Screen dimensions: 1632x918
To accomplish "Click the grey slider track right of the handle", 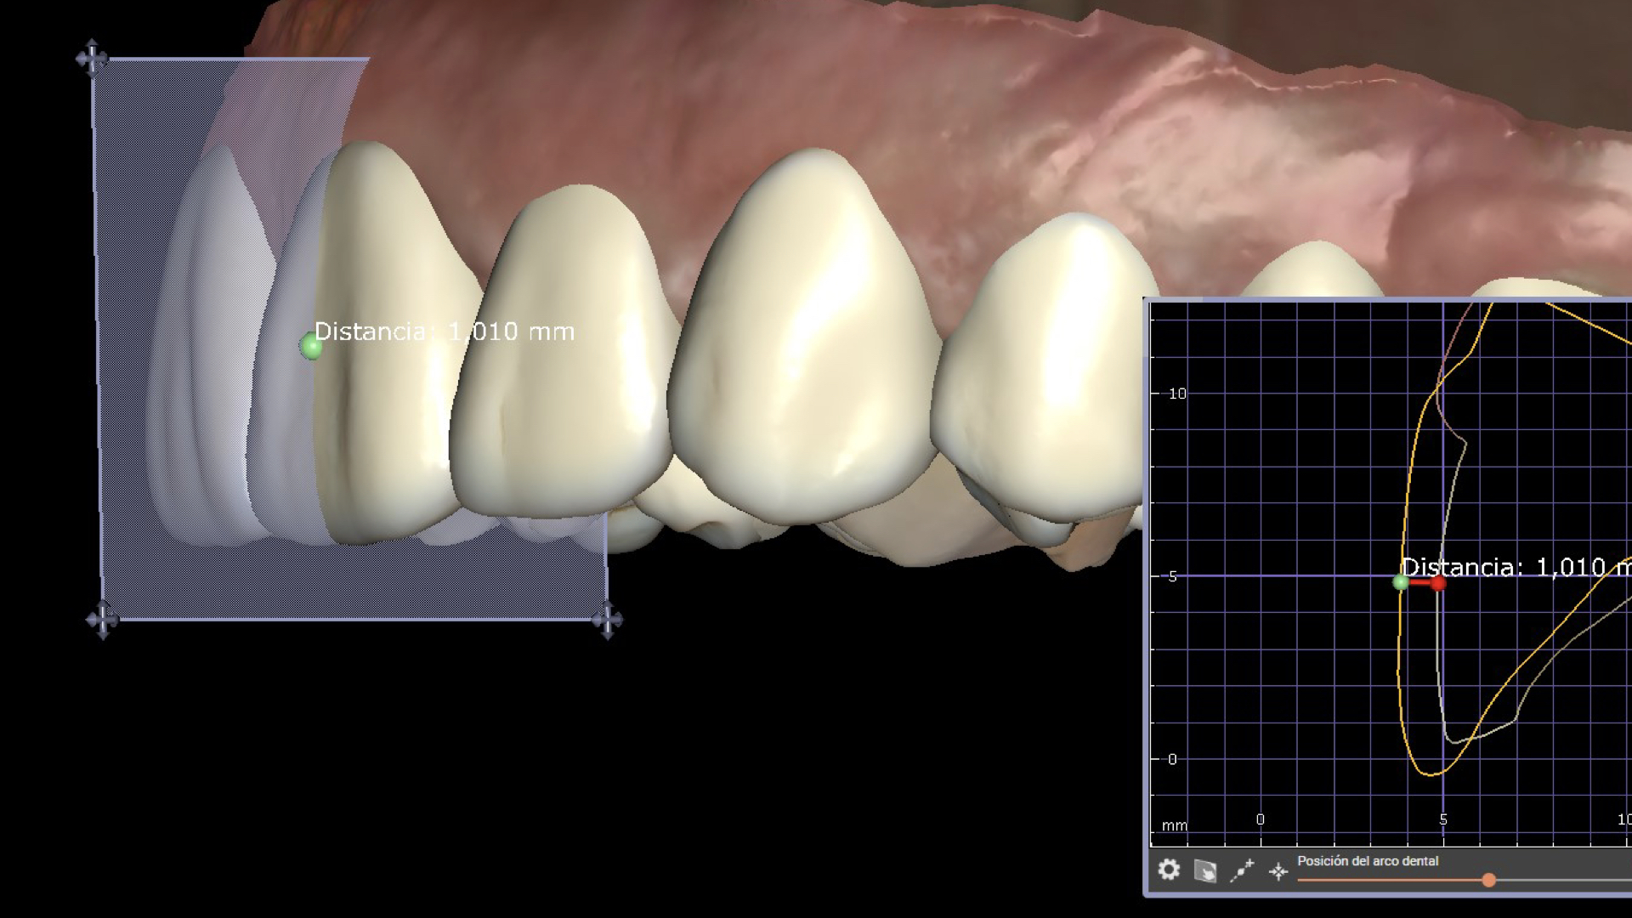I will [x=1564, y=881].
